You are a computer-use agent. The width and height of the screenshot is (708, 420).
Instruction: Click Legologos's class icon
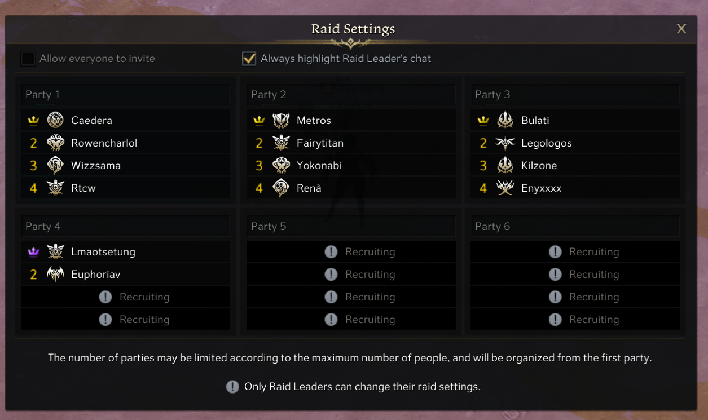pos(505,143)
